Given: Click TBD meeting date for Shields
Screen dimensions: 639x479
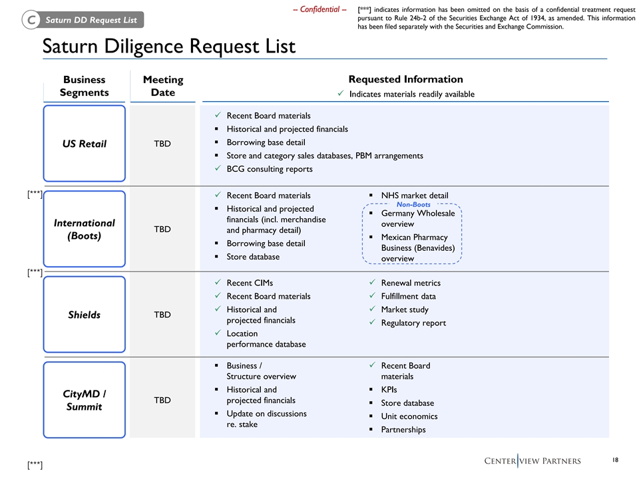Looking at the screenshot, I should point(162,315).
